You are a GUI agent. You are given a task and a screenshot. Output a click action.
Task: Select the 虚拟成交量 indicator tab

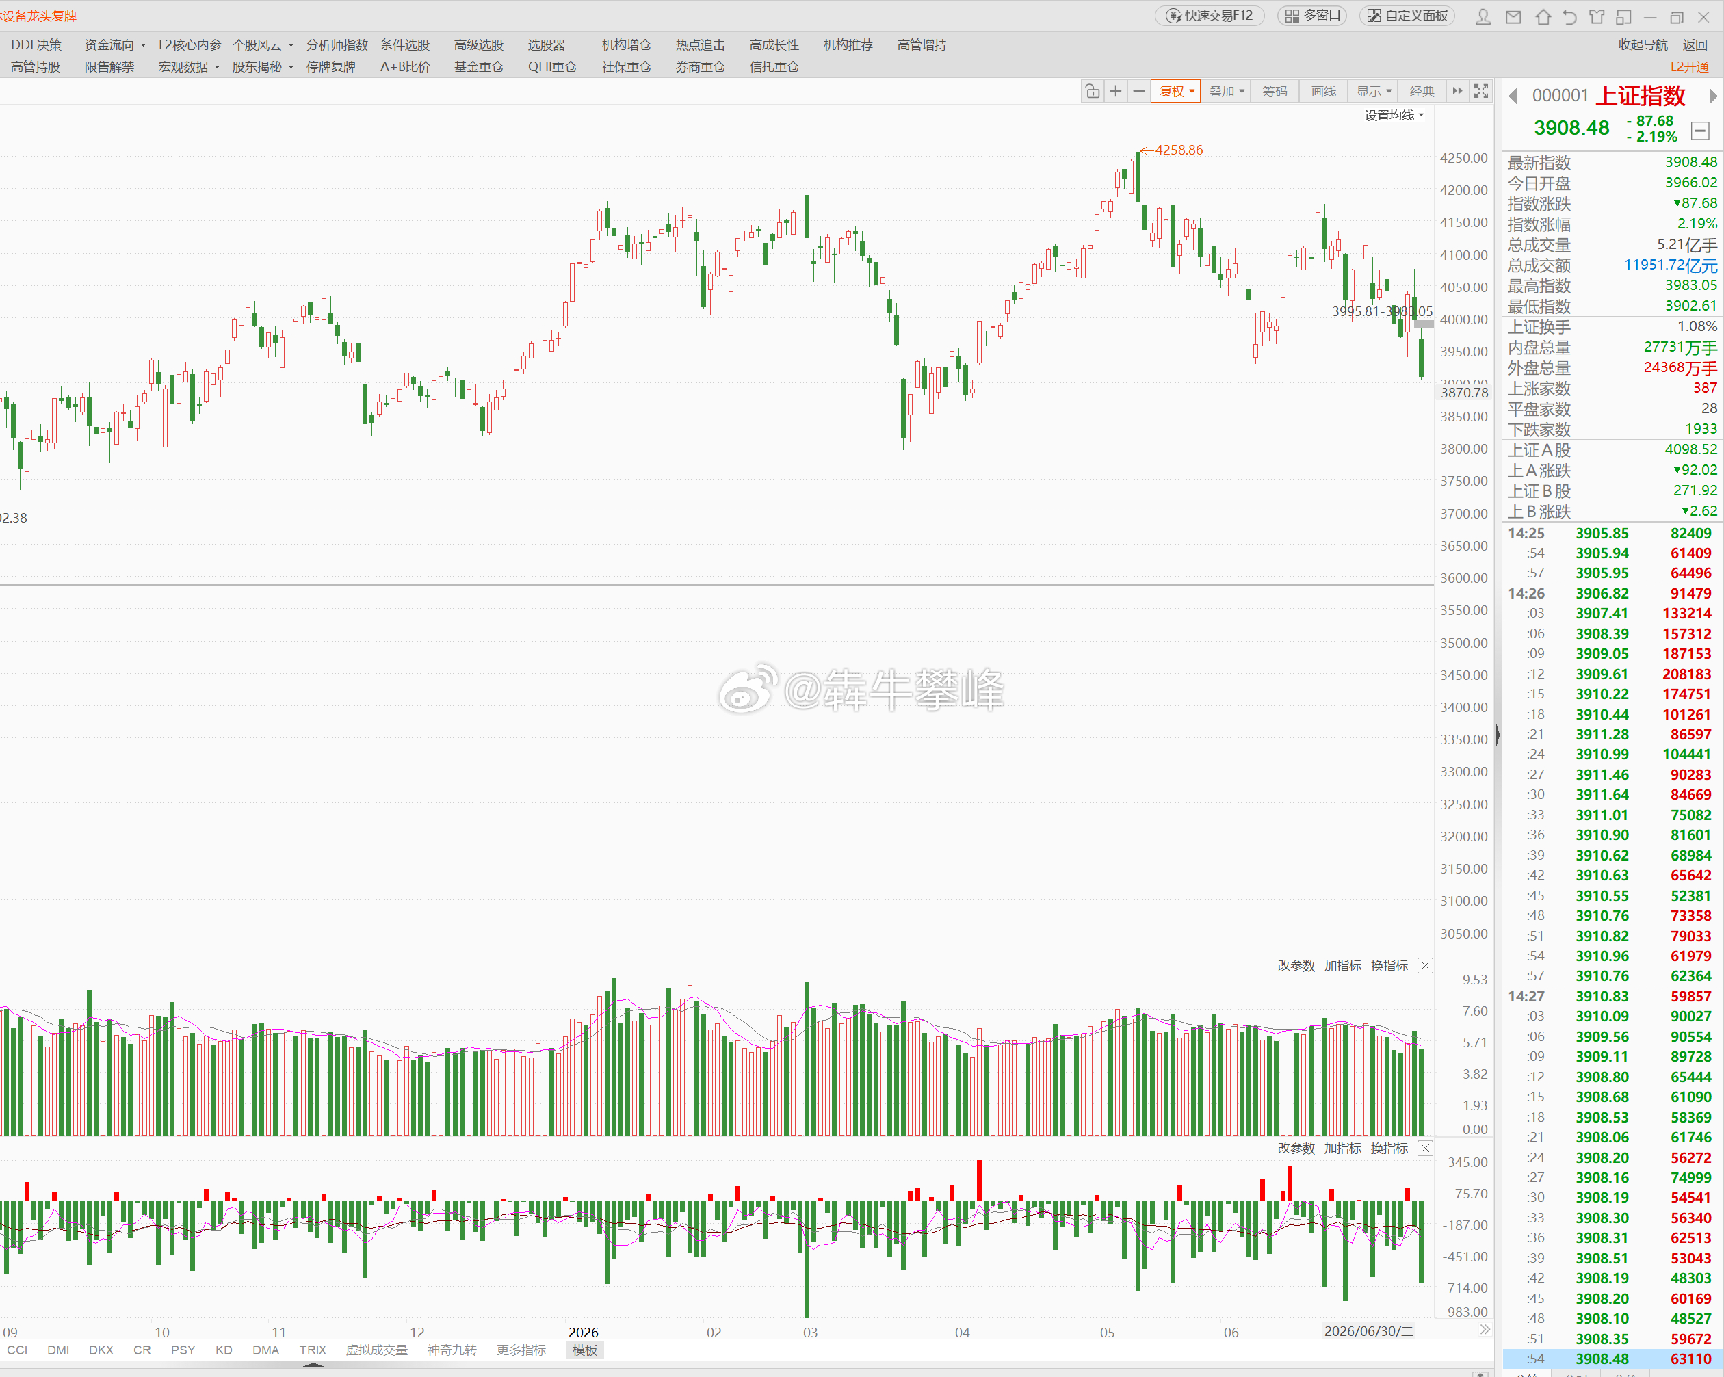(377, 1350)
